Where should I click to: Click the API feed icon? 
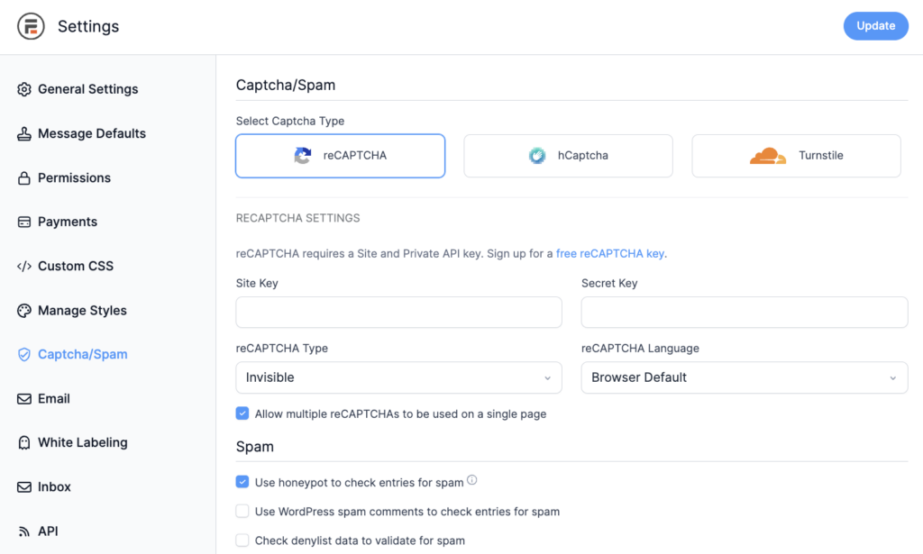pos(24,531)
